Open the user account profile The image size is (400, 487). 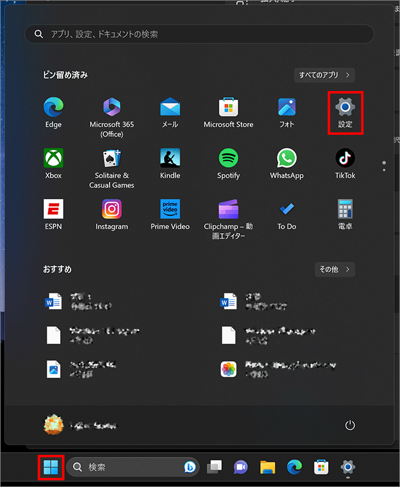click(79, 426)
